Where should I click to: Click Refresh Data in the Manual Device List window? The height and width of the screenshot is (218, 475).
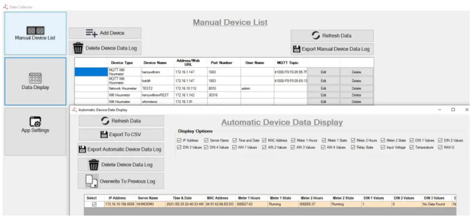332,35
